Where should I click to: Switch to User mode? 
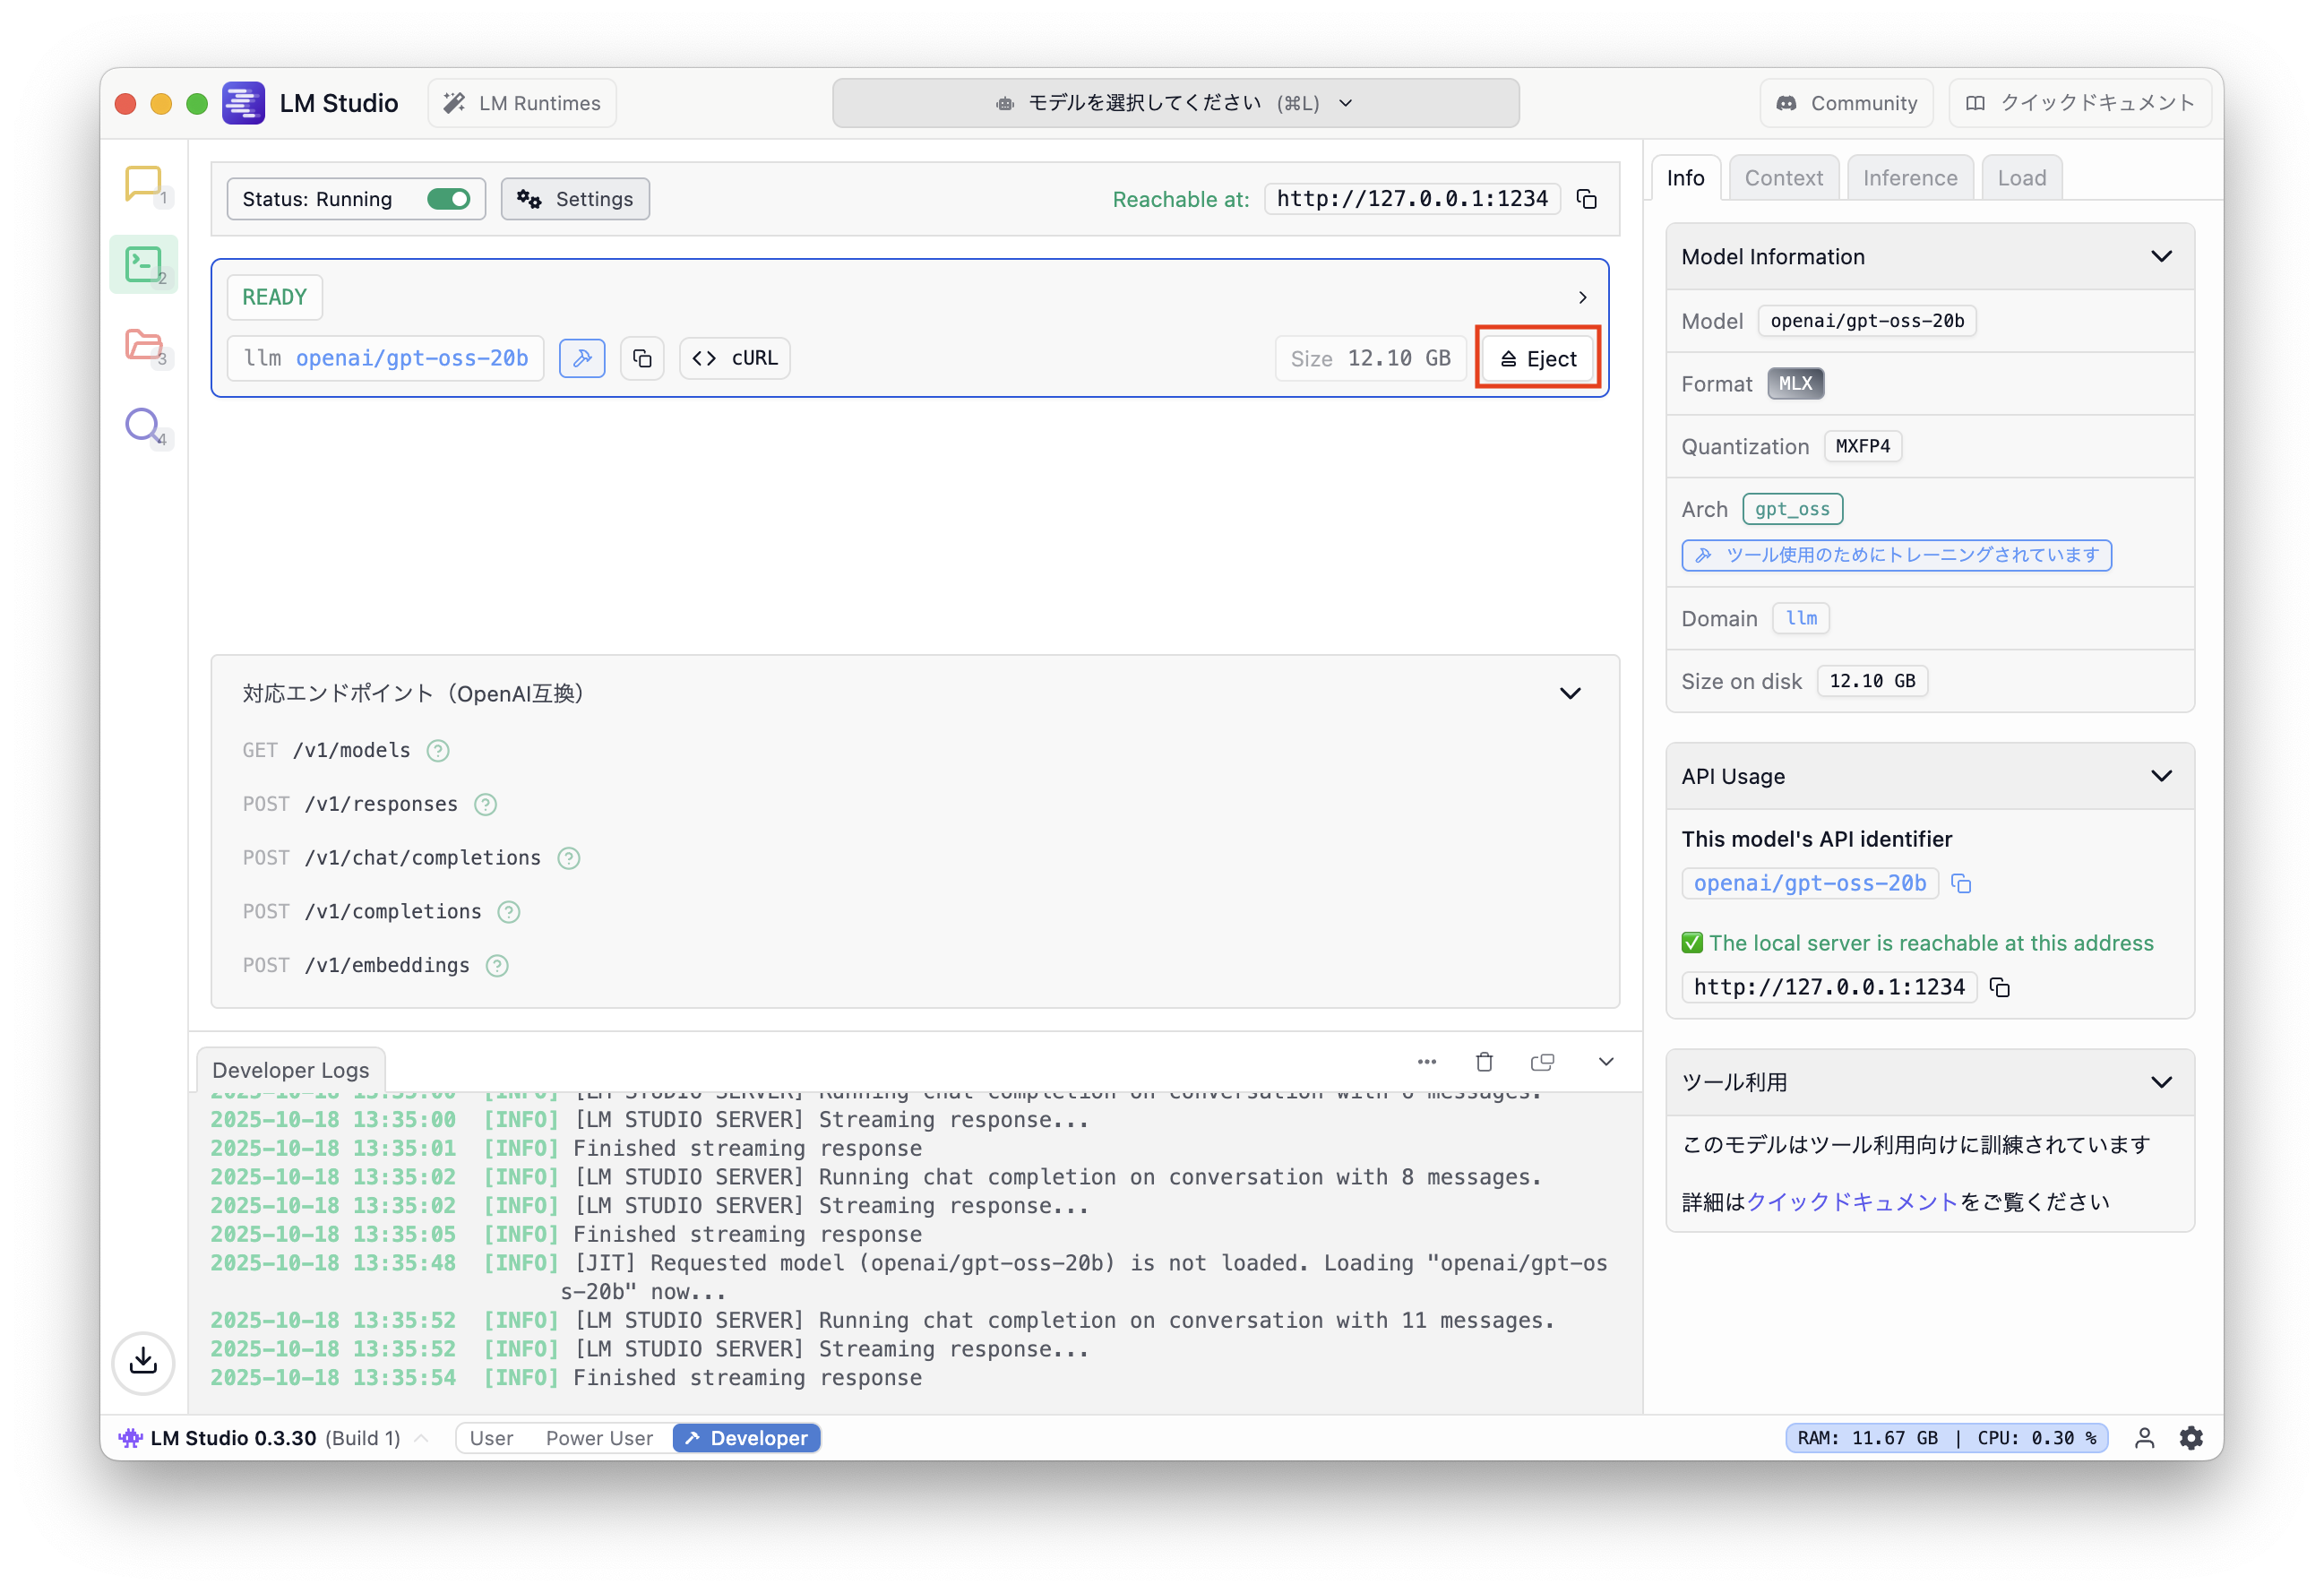[491, 1438]
